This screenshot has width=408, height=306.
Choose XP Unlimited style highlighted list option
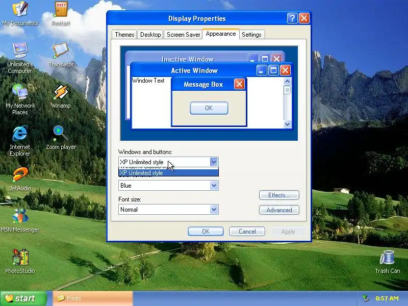pos(168,173)
